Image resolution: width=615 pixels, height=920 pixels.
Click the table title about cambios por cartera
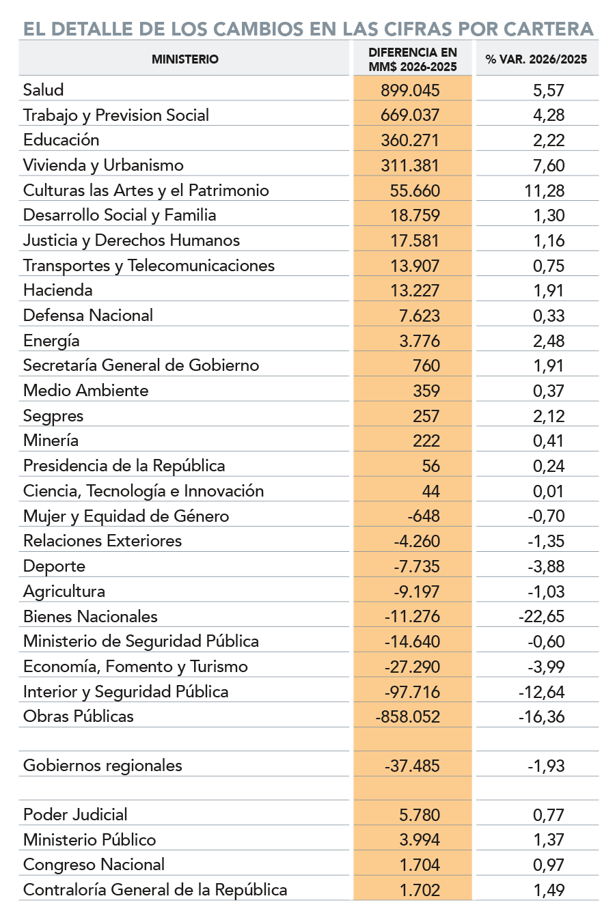[308, 29]
